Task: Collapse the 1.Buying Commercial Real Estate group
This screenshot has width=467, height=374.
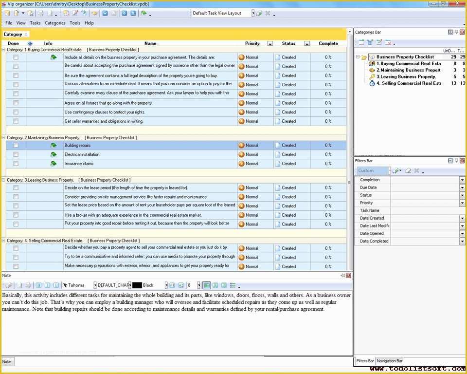Action: pos(3,50)
